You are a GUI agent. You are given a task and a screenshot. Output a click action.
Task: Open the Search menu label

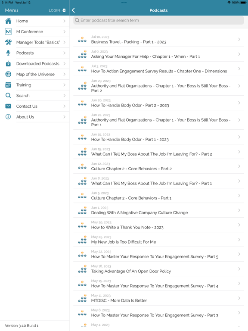tap(23, 96)
